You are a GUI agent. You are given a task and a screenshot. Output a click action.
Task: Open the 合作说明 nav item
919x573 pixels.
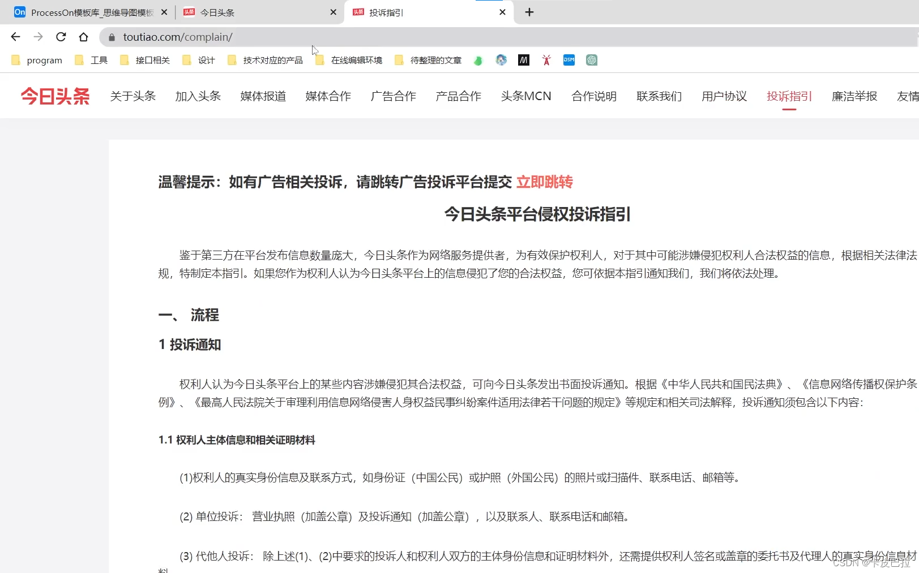(594, 96)
